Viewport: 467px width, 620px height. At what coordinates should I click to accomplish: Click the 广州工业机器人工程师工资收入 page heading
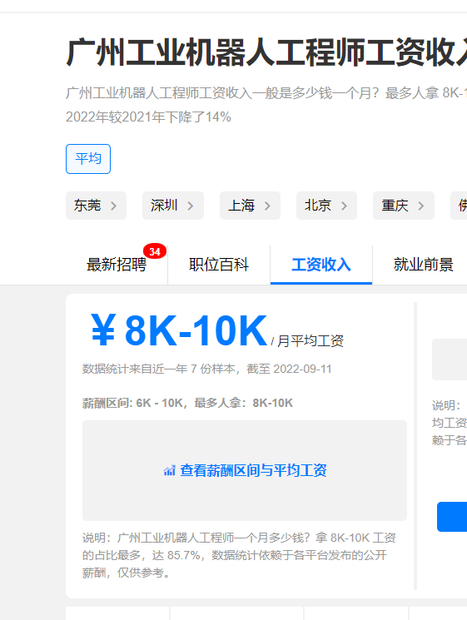[x=266, y=52]
